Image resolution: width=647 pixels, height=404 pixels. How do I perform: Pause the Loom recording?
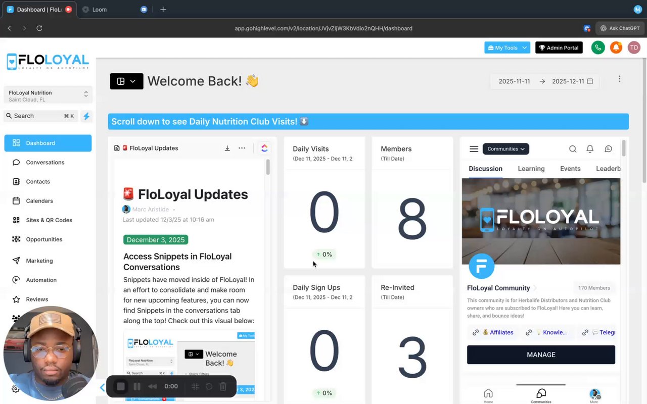tap(137, 386)
